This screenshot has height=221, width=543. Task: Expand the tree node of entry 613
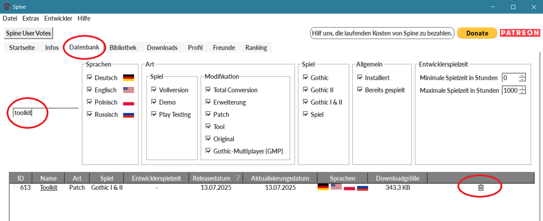coord(15,187)
